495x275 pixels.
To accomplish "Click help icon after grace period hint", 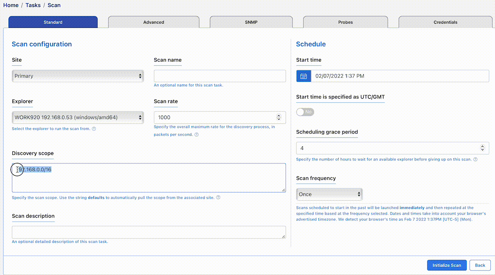I will coord(475,159).
